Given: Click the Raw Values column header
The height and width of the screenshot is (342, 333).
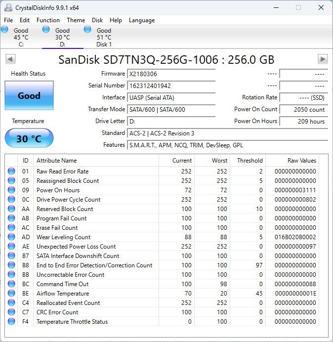Looking at the screenshot, I should (x=292, y=161).
